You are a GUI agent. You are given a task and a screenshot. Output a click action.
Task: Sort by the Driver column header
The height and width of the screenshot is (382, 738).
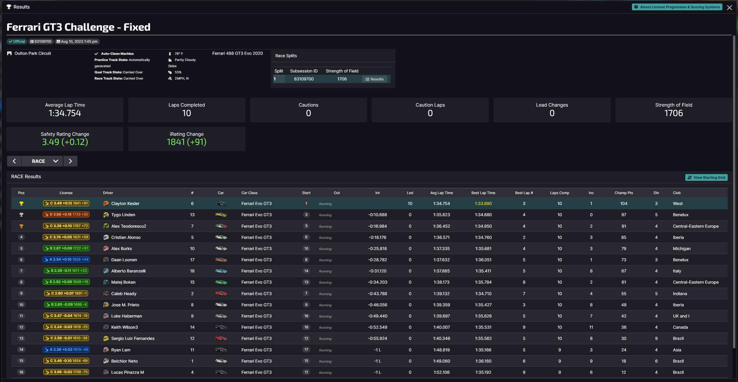point(108,193)
